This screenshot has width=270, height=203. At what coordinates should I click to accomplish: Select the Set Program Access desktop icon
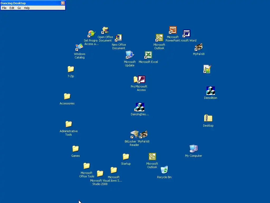tap(91, 34)
